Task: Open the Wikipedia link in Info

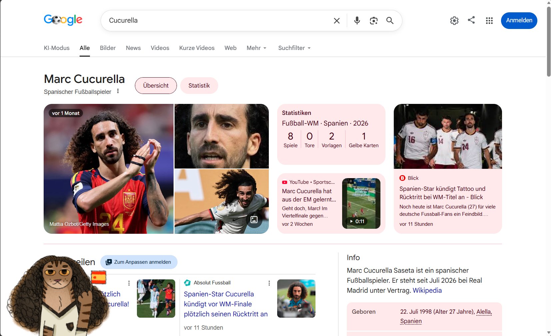Action: click(x=427, y=290)
